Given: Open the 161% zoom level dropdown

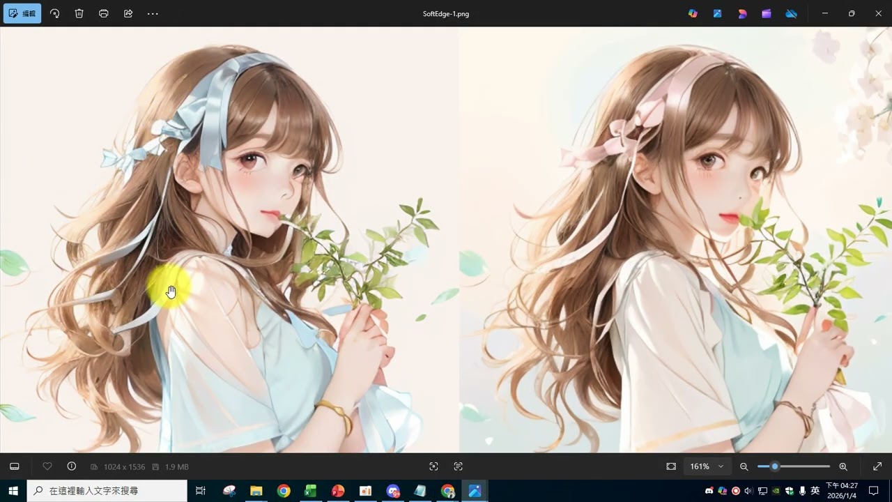Looking at the screenshot, I should pyautogui.click(x=707, y=466).
